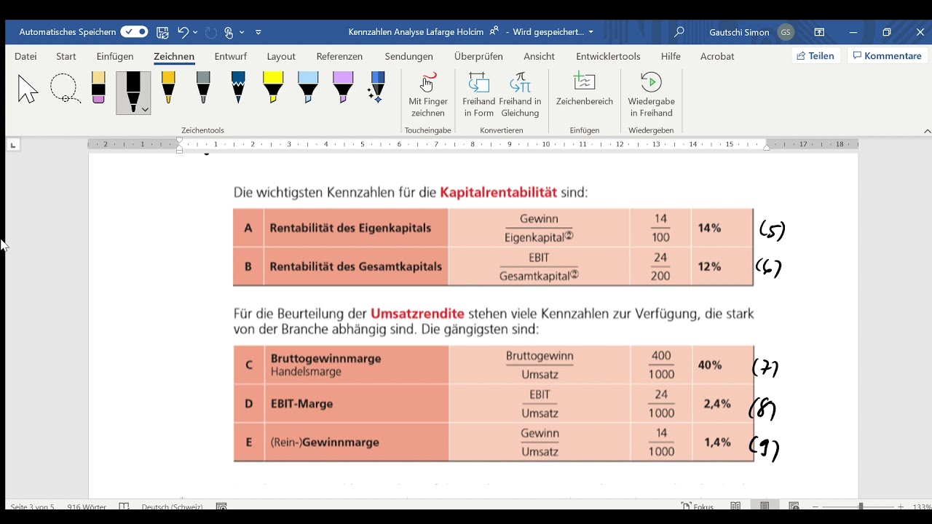This screenshot has height=524, width=932.
Task: Click Freihand in Form
Action: 478,95
